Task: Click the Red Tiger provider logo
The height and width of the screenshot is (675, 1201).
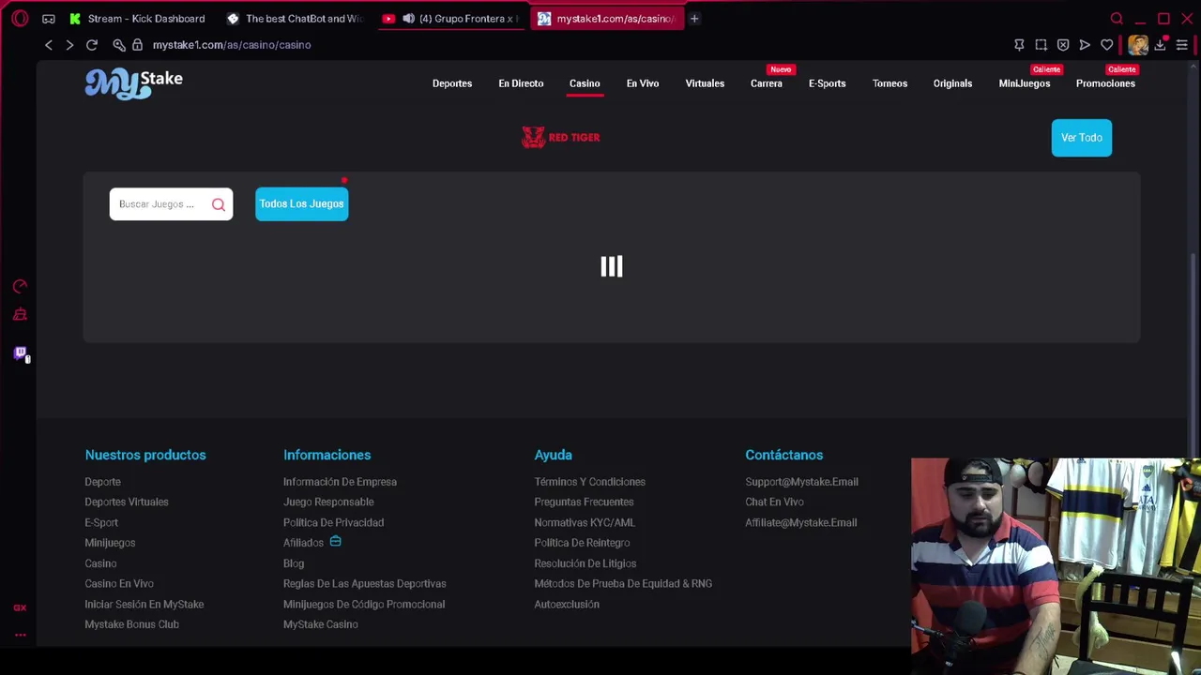Action: pyautogui.click(x=561, y=138)
